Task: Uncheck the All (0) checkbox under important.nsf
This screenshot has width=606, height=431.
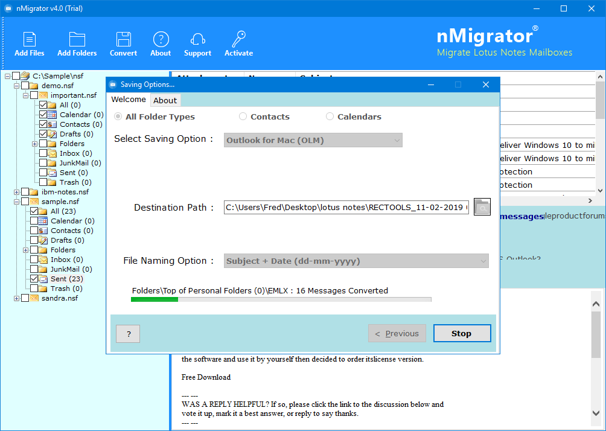Action: pyautogui.click(x=43, y=105)
